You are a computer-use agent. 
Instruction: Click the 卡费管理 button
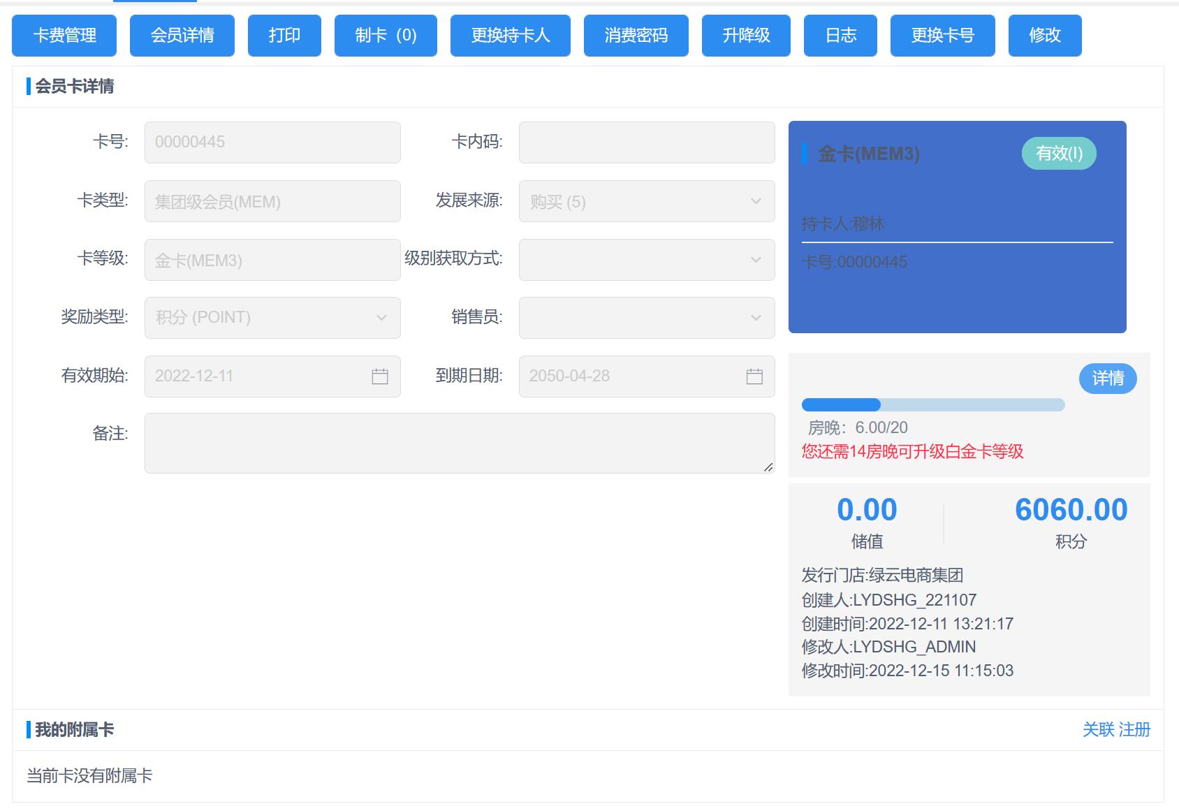(64, 36)
